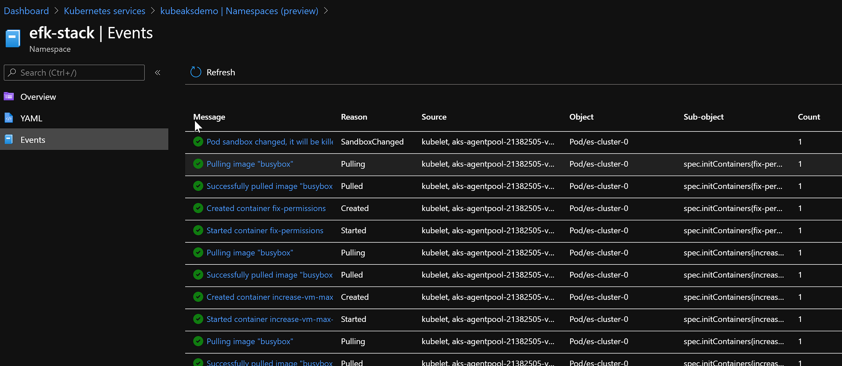
Task: Click Sub-object cell of Created container fix-permissions row
Action: click(733, 208)
